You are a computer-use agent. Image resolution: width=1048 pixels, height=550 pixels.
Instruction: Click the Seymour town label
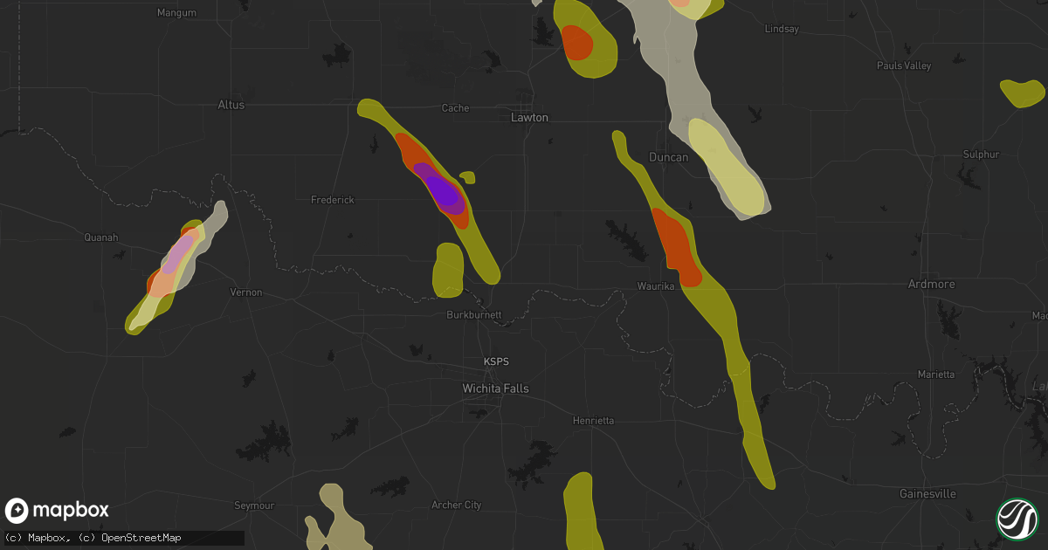click(254, 506)
